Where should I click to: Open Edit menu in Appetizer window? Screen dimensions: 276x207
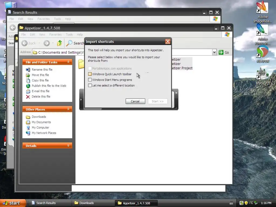coord(32,34)
